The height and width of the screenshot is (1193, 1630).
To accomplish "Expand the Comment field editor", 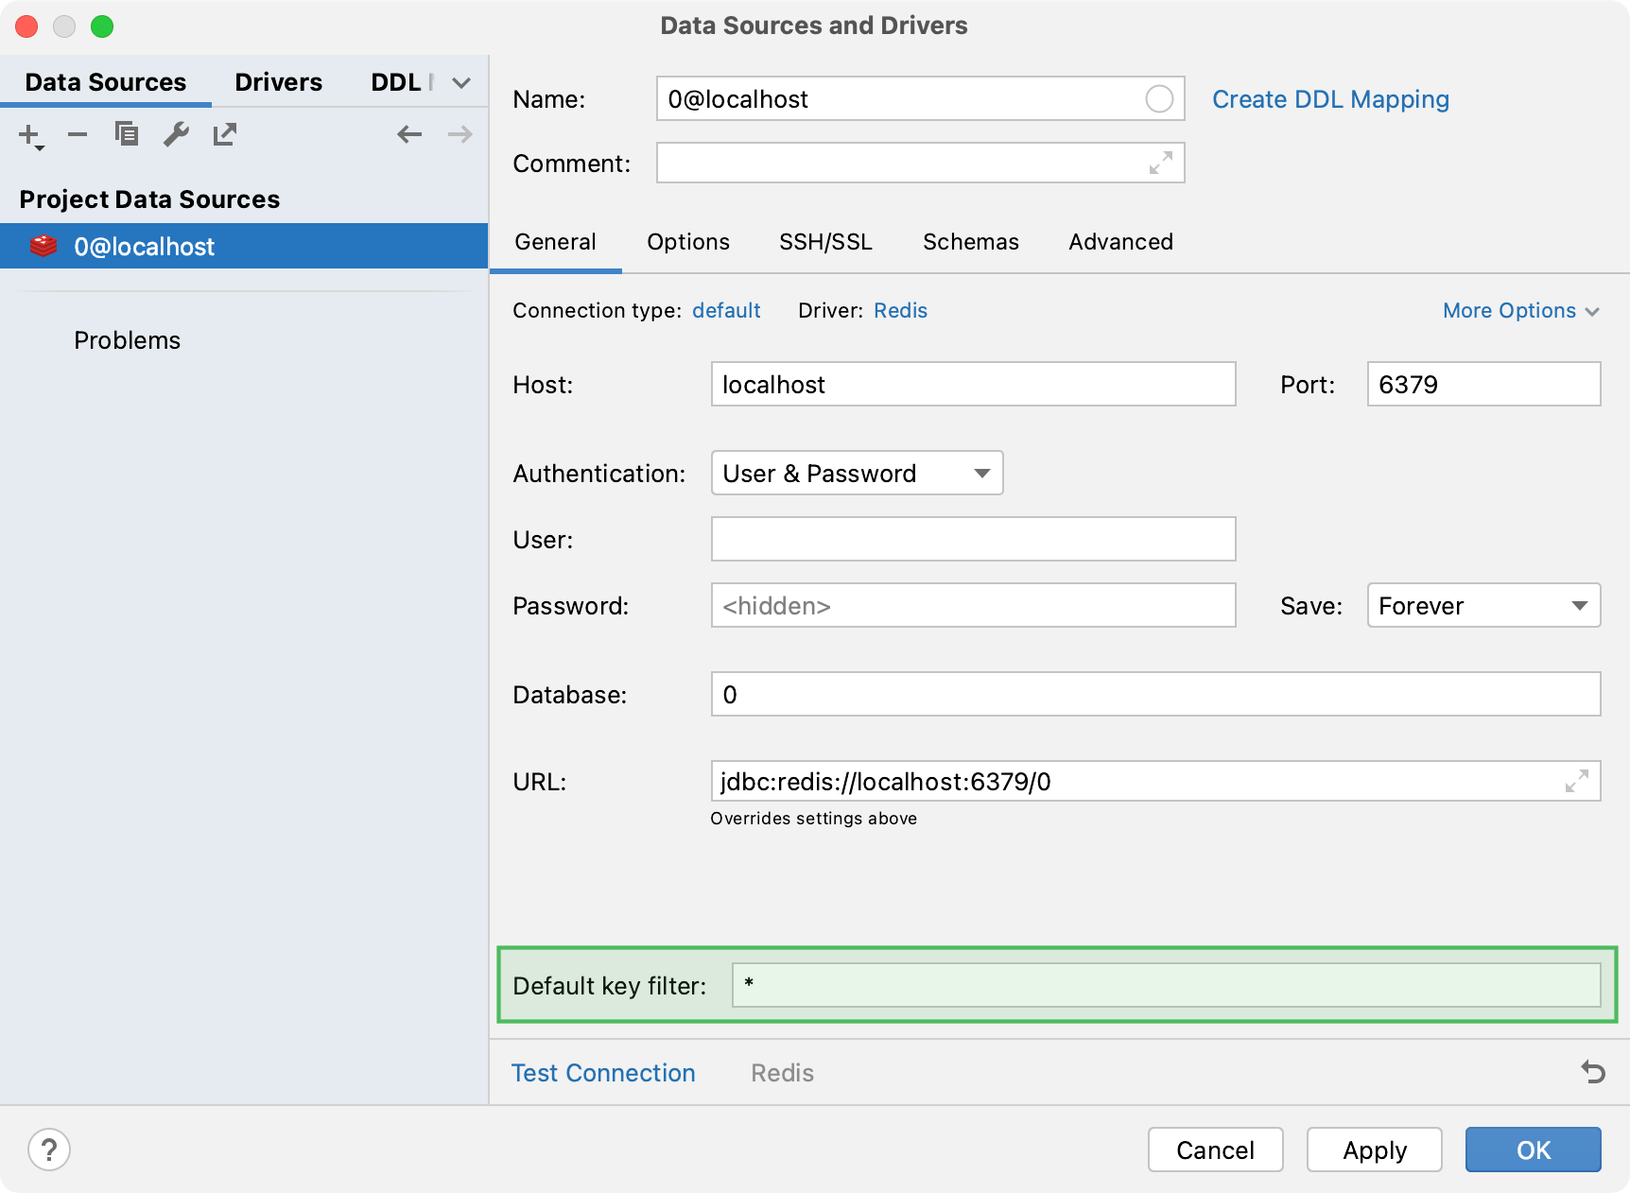I will point(1160,164).
